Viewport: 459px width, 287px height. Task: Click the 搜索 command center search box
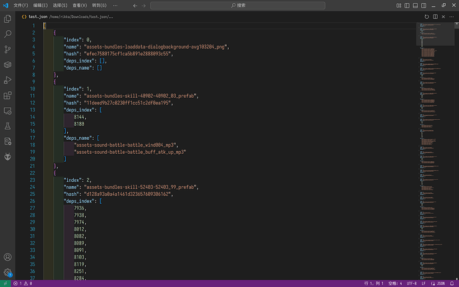pos(237,5)
